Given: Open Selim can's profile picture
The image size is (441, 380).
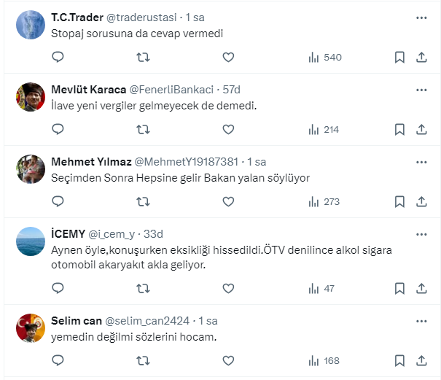Looking at the screenshot, I should pyautogui.click(x=31, y=328).
